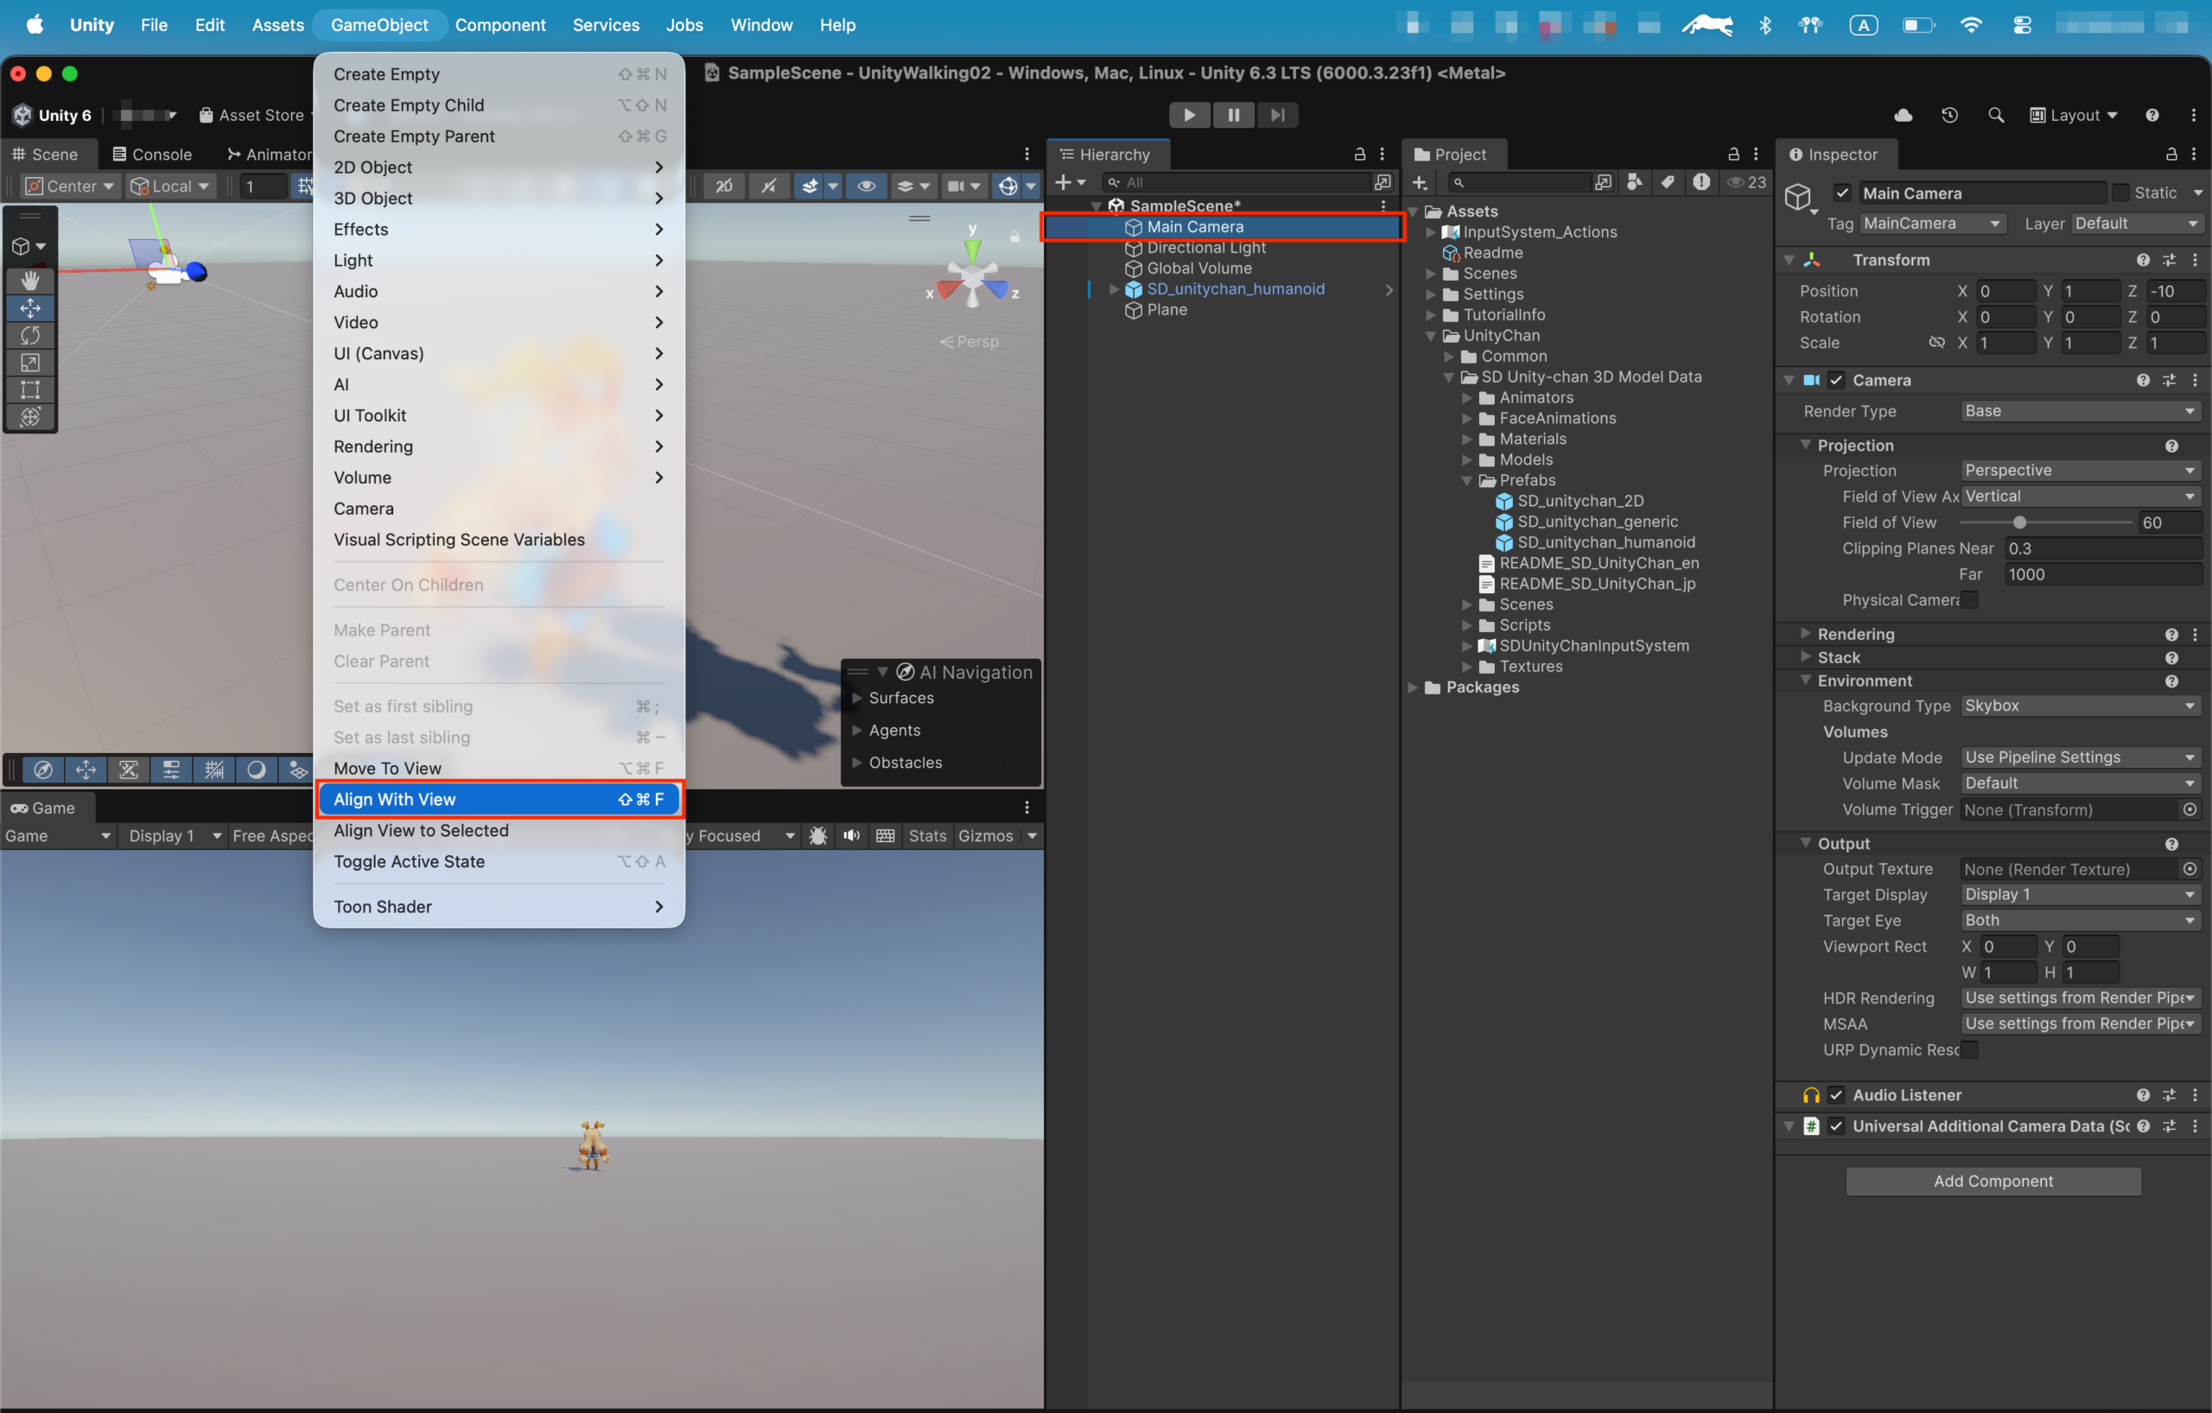The height and width of the screenshot is (1413, 2212).
Task: Disable the Camera component checkbox
Action: (1836, 380)
